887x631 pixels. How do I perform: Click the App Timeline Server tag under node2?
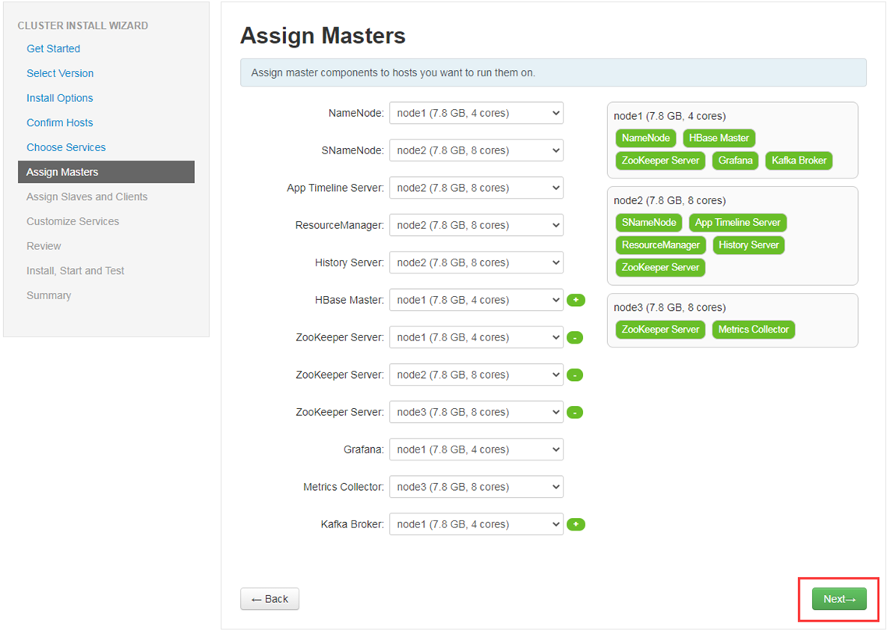click(x=737, y=223)
